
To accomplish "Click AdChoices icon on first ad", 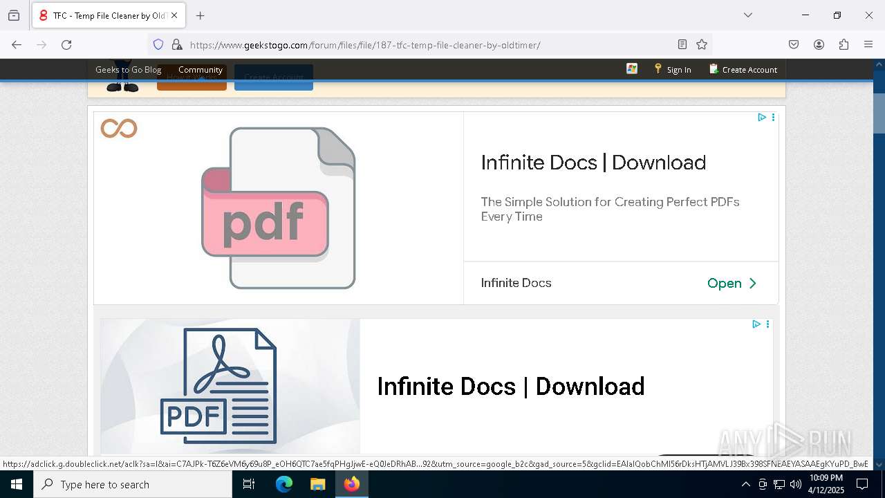I will tap(762, 117).
